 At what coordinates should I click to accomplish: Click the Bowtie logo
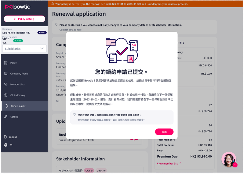click(x=17, y=7)
